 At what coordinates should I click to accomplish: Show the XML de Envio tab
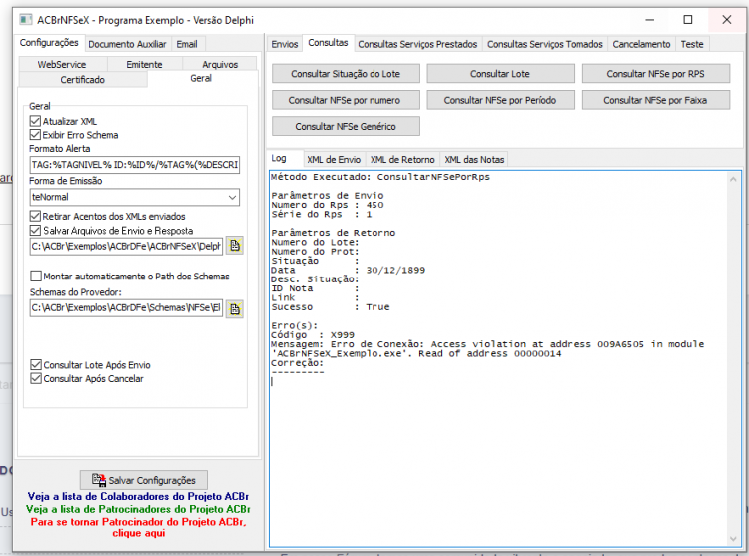(334, 159)
